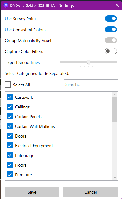122x199 pixels.
Task: Save the sync settings
Action: [x=32, y=192]
